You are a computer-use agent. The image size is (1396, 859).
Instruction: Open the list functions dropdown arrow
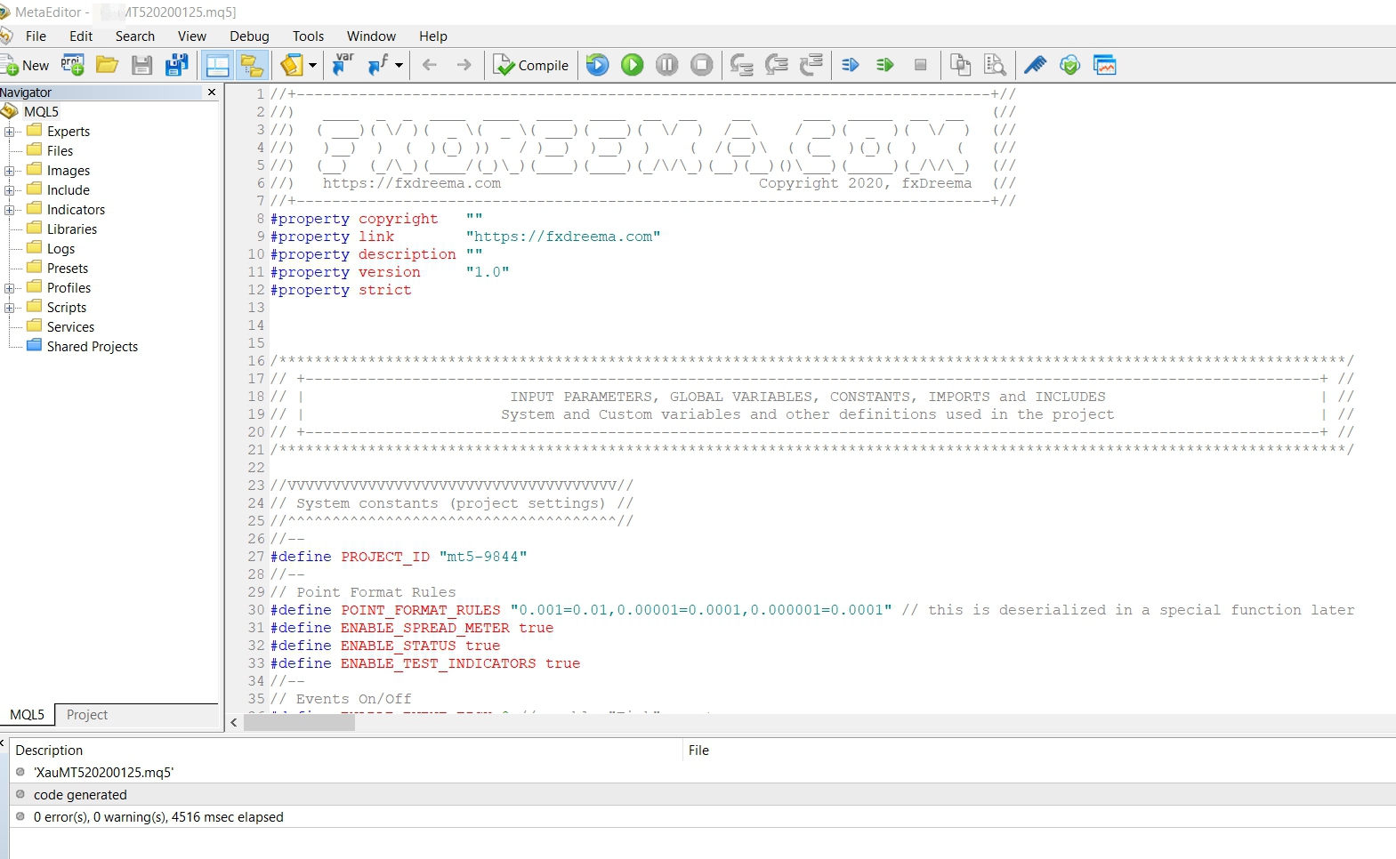pos(399,65)
